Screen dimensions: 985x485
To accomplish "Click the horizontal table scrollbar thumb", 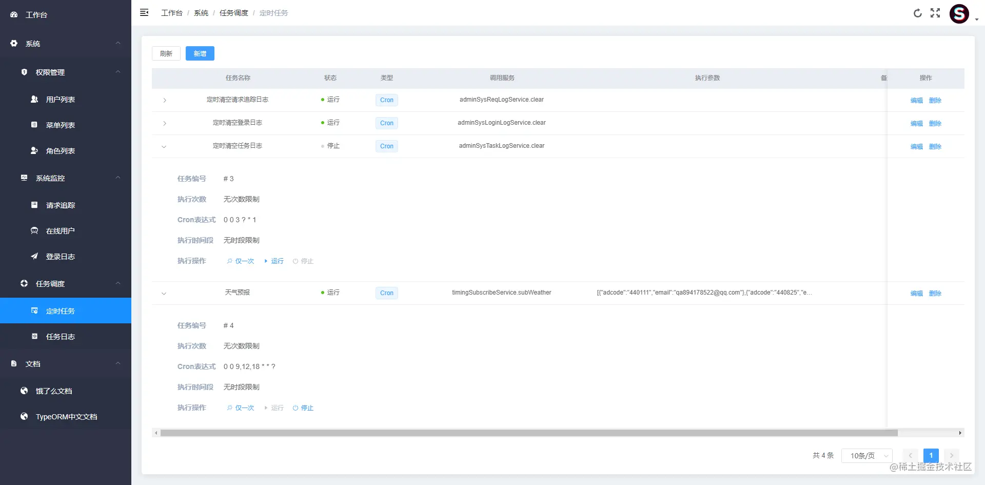I will coord(529,433).
